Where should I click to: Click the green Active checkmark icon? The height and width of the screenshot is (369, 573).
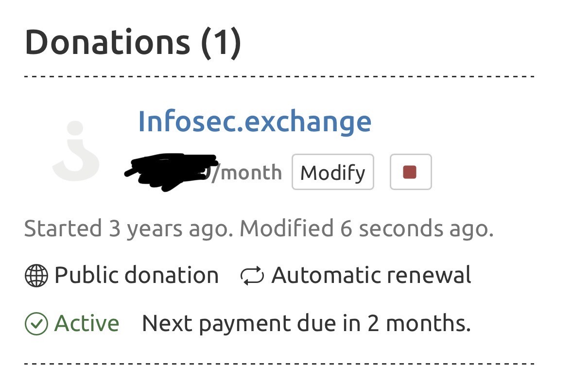[x=36, y=324]
